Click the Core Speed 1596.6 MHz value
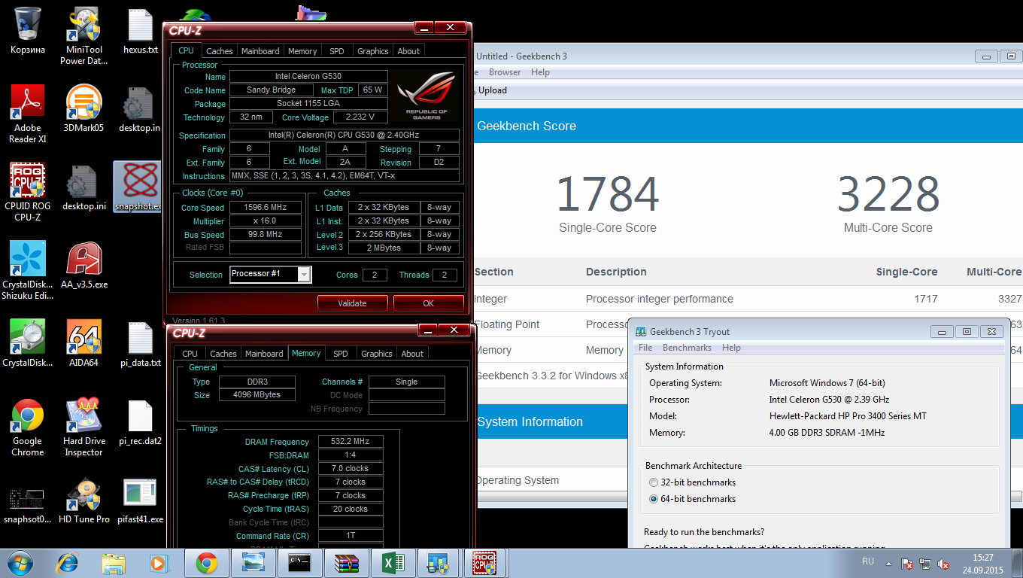 [x=265, y=208]
